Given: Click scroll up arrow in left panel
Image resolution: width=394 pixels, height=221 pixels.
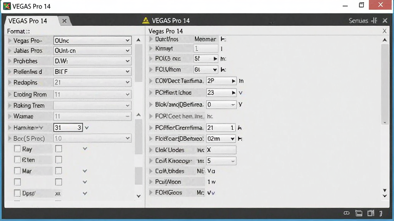Looking at the screenshot, I should [138, 40].
